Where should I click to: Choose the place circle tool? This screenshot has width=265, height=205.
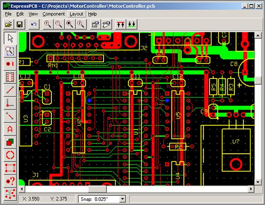10,155
